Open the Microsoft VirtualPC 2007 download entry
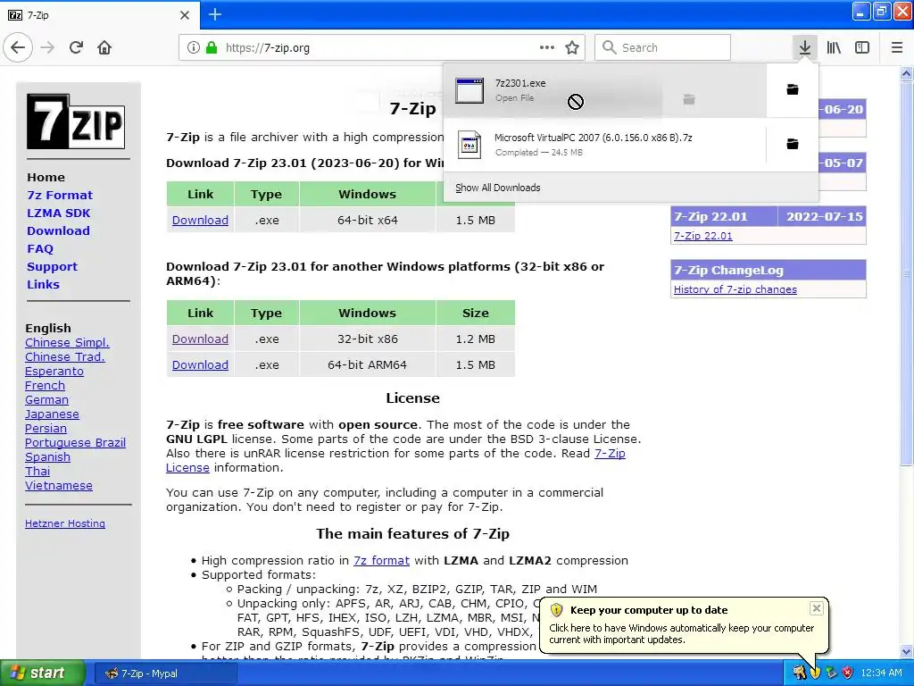This screenshot has height=686, width=914. click(604, 144)
